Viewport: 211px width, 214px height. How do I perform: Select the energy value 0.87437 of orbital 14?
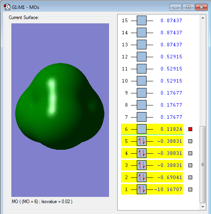point(171,33)
